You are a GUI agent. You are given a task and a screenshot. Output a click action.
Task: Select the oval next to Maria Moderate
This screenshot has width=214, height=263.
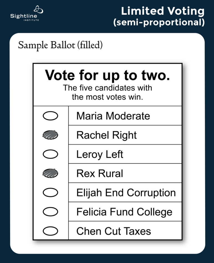50,116
